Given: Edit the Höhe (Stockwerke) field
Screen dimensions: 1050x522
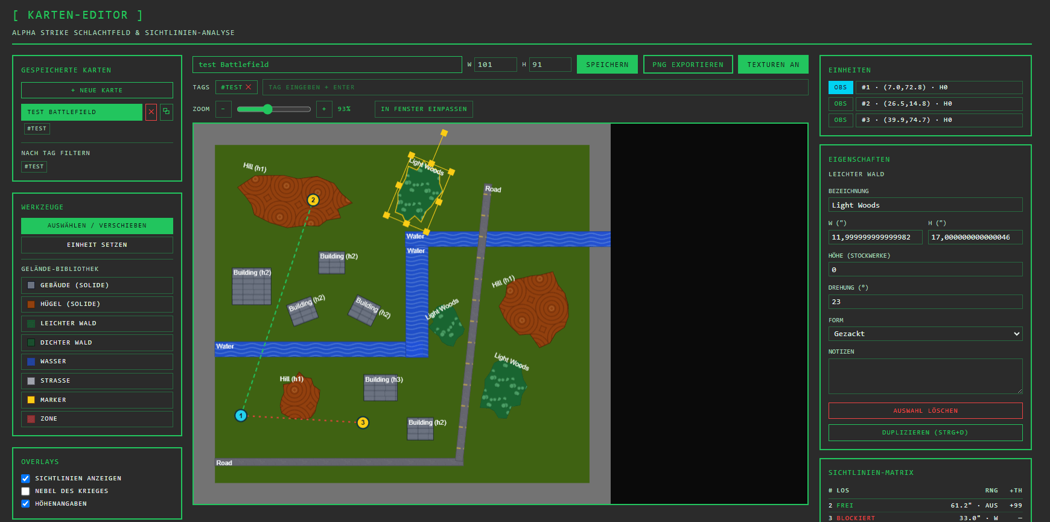Looking at the screenshot, I should (925, 269).
